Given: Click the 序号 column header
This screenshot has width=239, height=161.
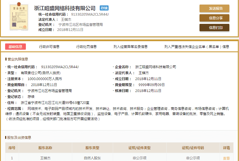Looking at the screenshot, I should pos(12,148).
